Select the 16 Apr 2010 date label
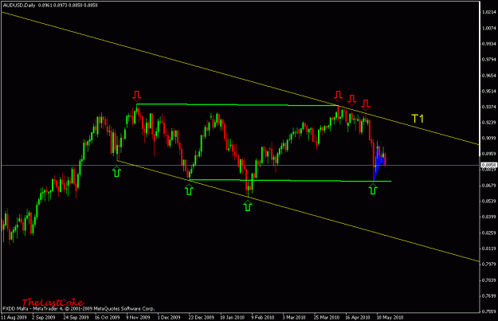The image size is (498, 321). [358, 318]
